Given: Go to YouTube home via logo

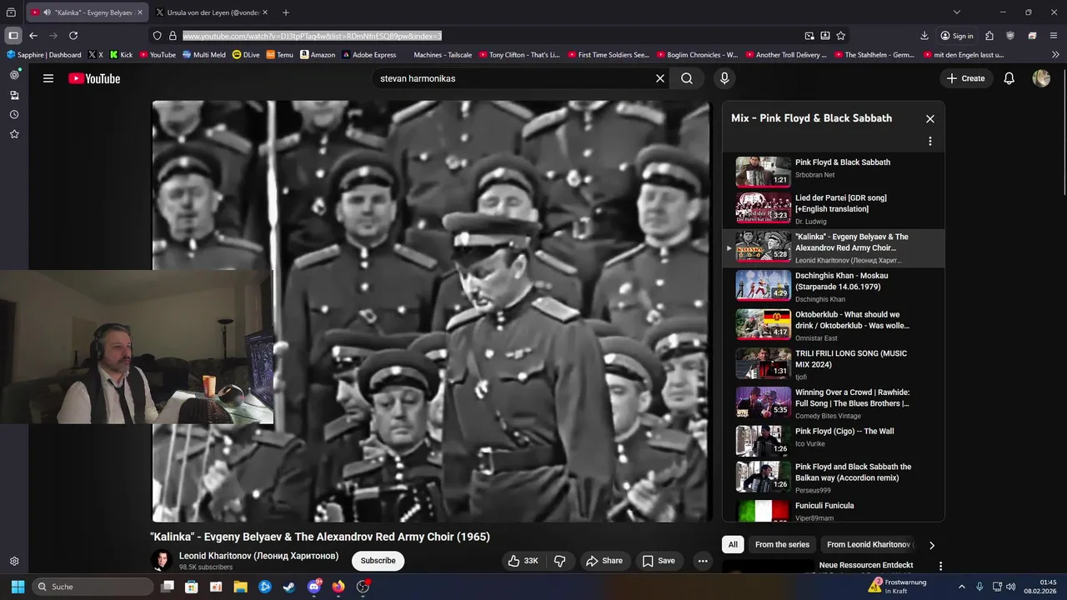Looking at the screenshot, I should [x=94, y=78].
